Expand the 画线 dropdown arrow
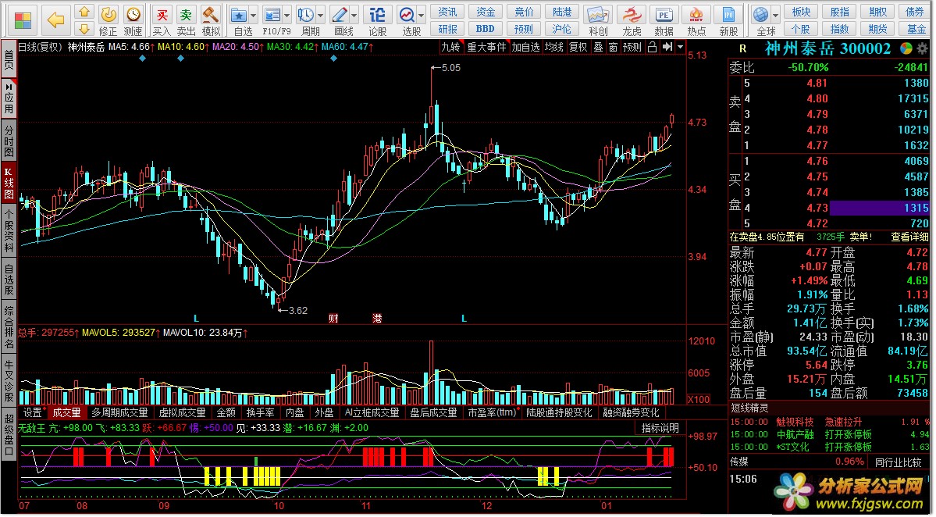This screenshot has height=517, width=936. pos(354,16)
